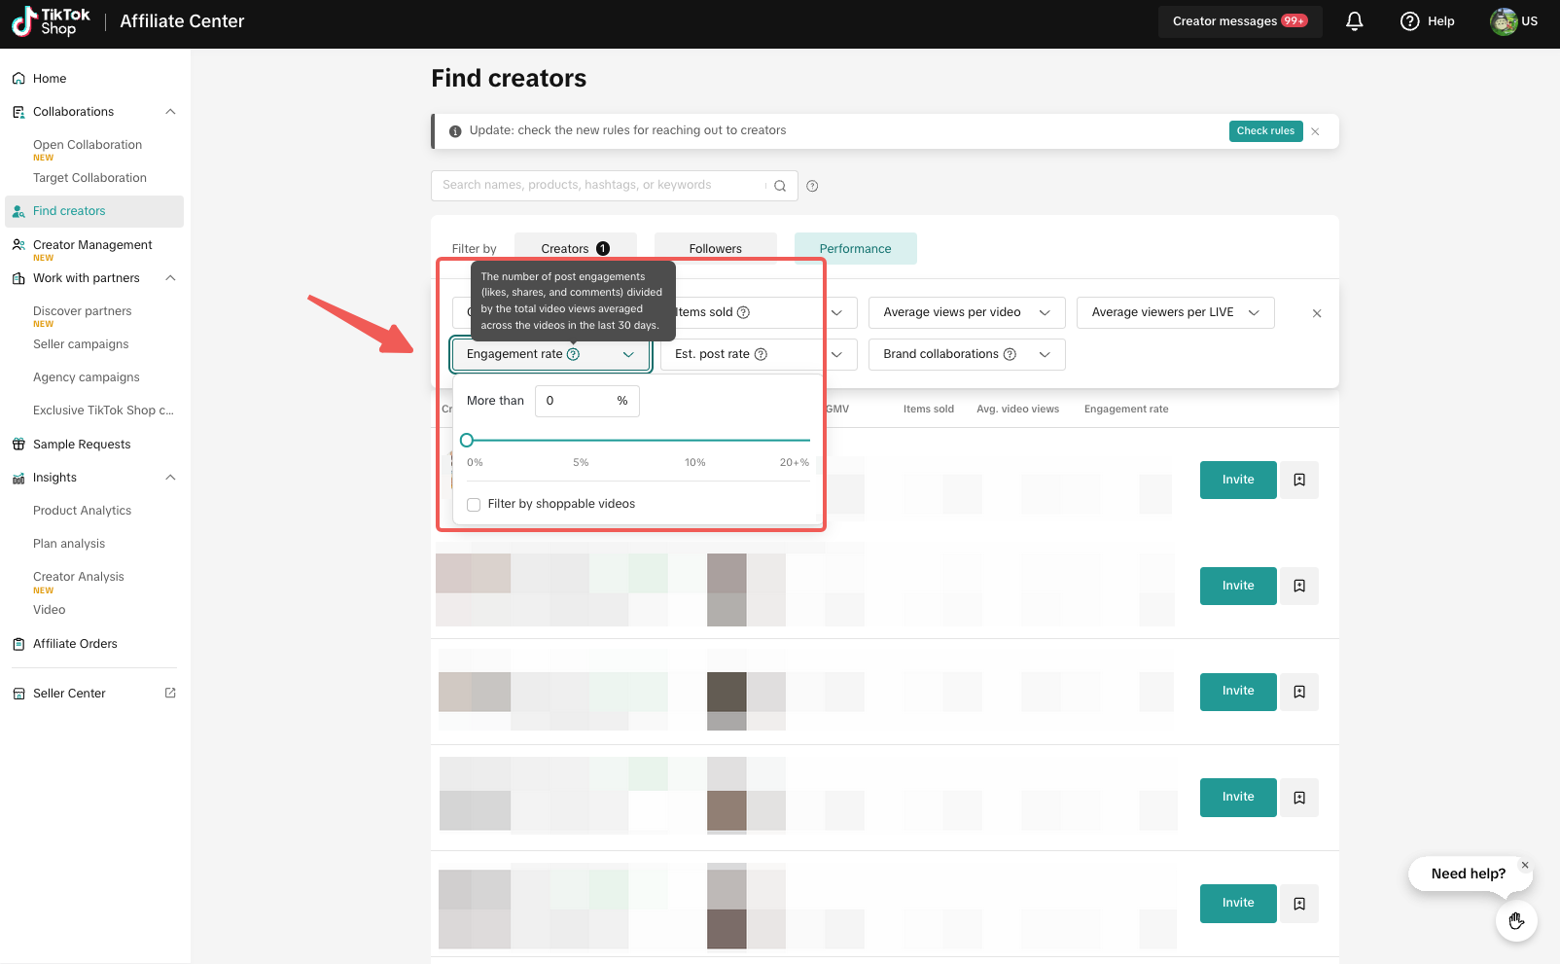This screenshot has width=1560, height=964.
Task: Click the More than percentage input field
Action: pyautogui.click(x=579, y=401)
